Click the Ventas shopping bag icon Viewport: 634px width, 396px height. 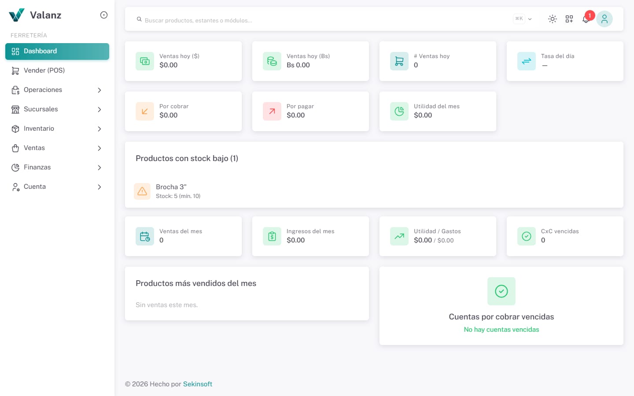coord(15,148)
